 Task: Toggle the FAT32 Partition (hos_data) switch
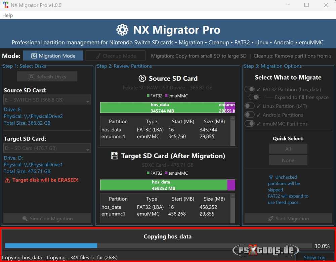tap(249, 89)
